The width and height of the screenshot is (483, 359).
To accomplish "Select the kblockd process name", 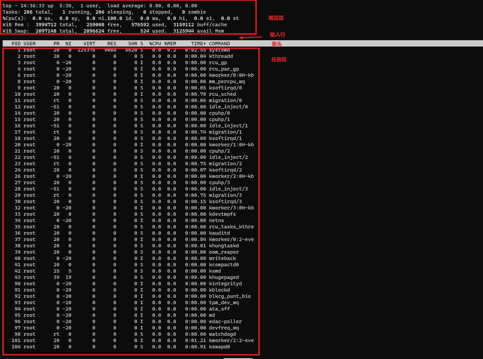I will [x=219, y=290].
